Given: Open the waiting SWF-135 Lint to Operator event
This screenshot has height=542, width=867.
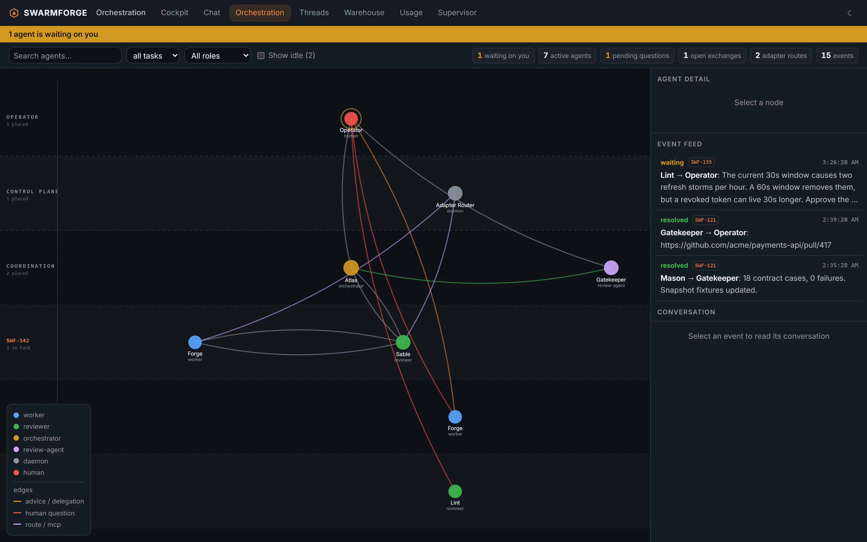Looking at the screenshot, I should (759, 181).
